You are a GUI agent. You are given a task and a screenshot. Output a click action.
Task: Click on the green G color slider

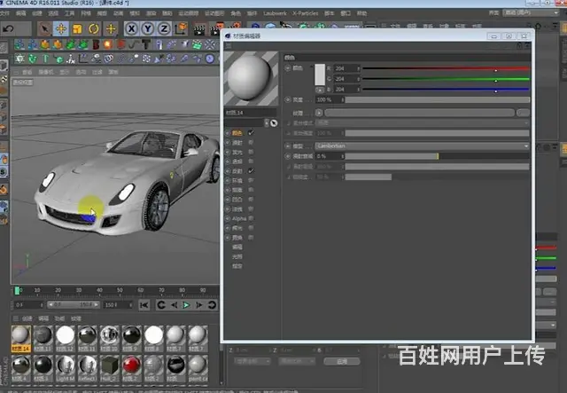pos(446,79)
